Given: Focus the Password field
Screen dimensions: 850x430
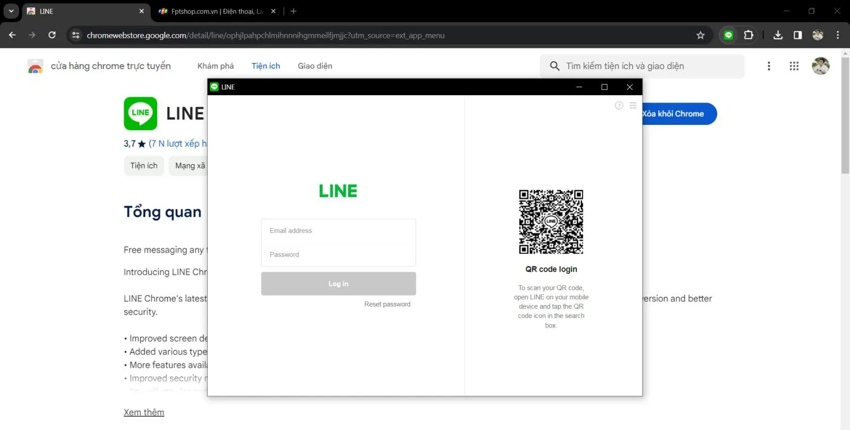Looking at the screenshot, I should click(338, 255).
